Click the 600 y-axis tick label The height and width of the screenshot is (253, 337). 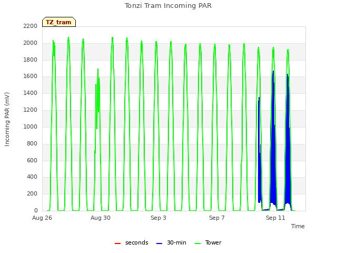click(x=32, y=160)
